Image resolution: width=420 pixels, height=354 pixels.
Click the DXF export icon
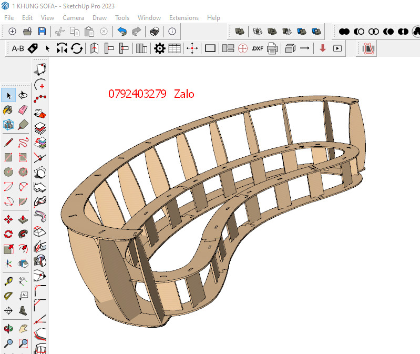[x=257, y=48]
